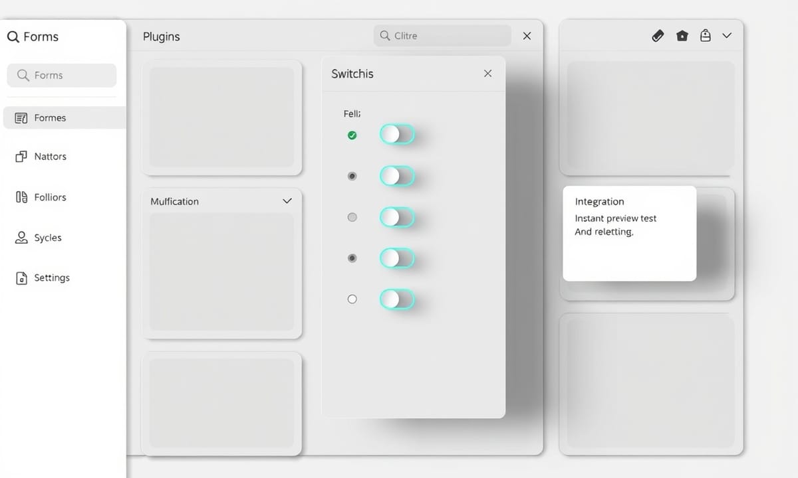Click the home icon in the right panel header
Viewport: 798px width, 478px height.
682,36
